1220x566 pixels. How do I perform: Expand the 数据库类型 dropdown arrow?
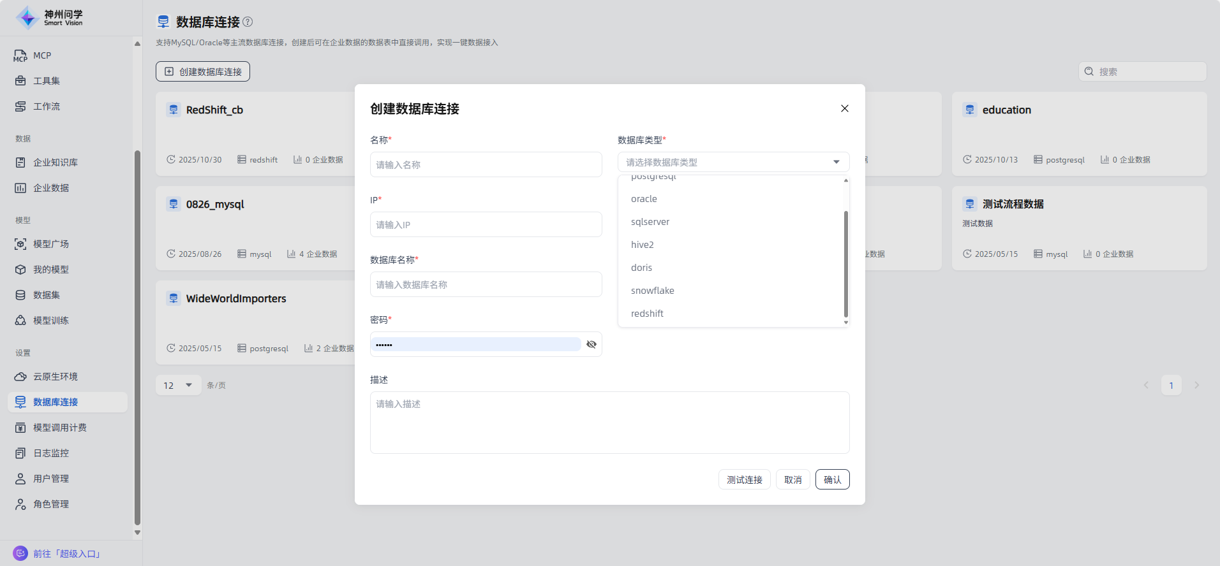pos(836,162)
